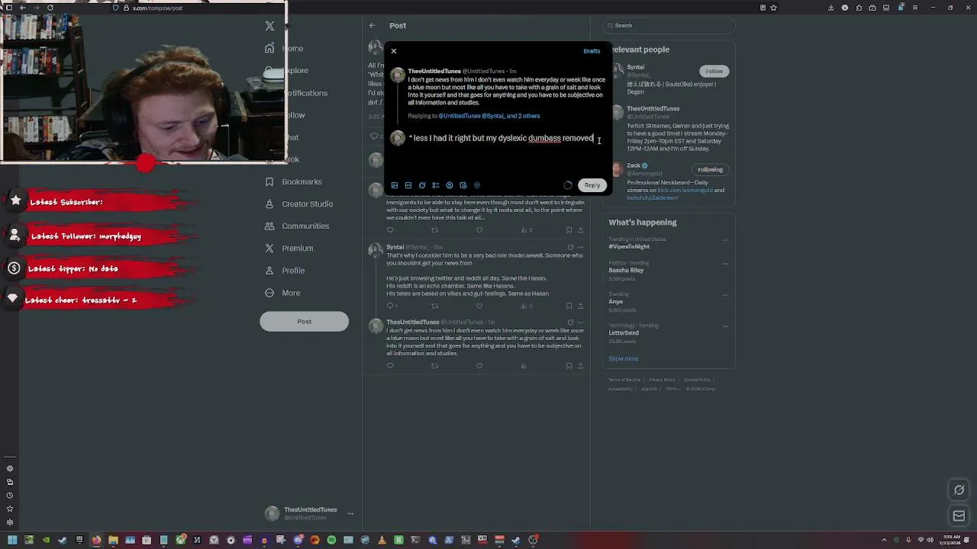Image resolution: width=977 pixels, height=549 pixels.
Task: Share the bottom TheeUntitledTunes reply
Action: pos(580,366)
